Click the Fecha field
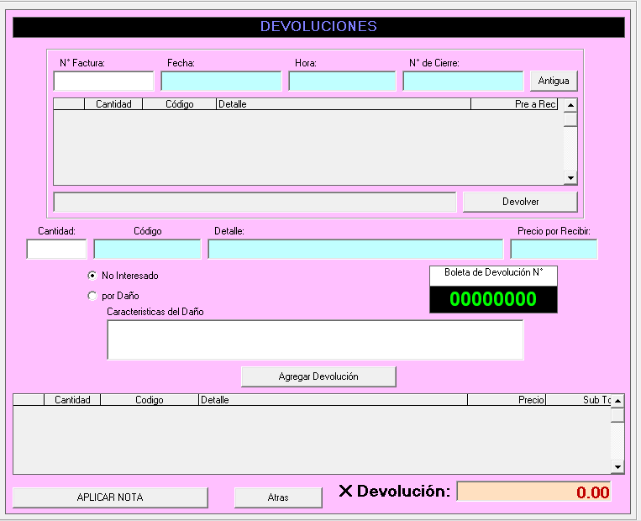This screenshot has width=641, height=521. (x=221, y=82)
